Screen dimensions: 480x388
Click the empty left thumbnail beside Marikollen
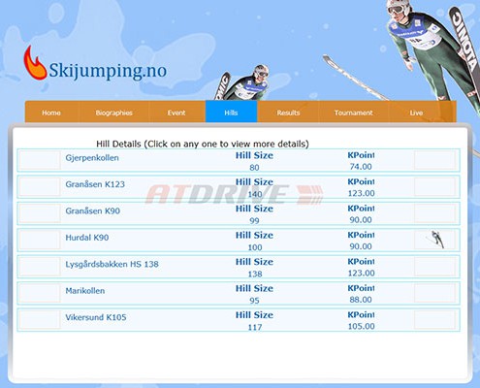[40, 293]
